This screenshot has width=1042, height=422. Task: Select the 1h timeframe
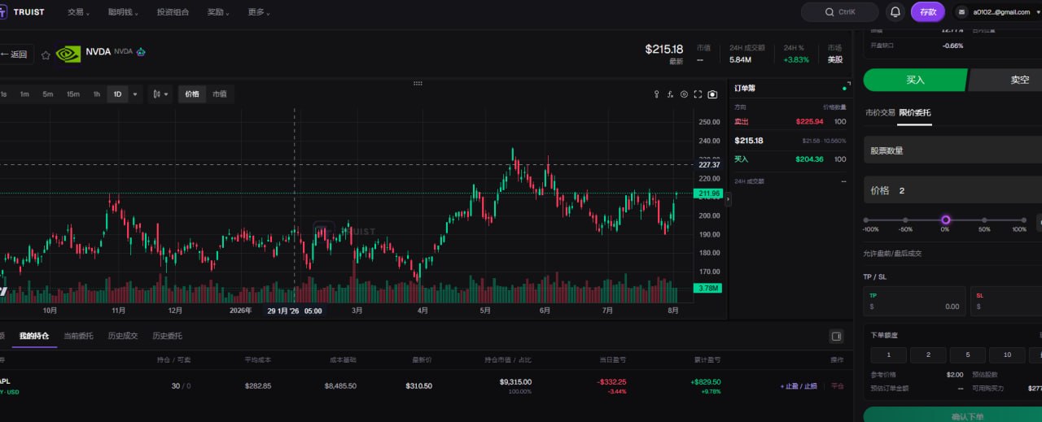[x=96, y=94]
